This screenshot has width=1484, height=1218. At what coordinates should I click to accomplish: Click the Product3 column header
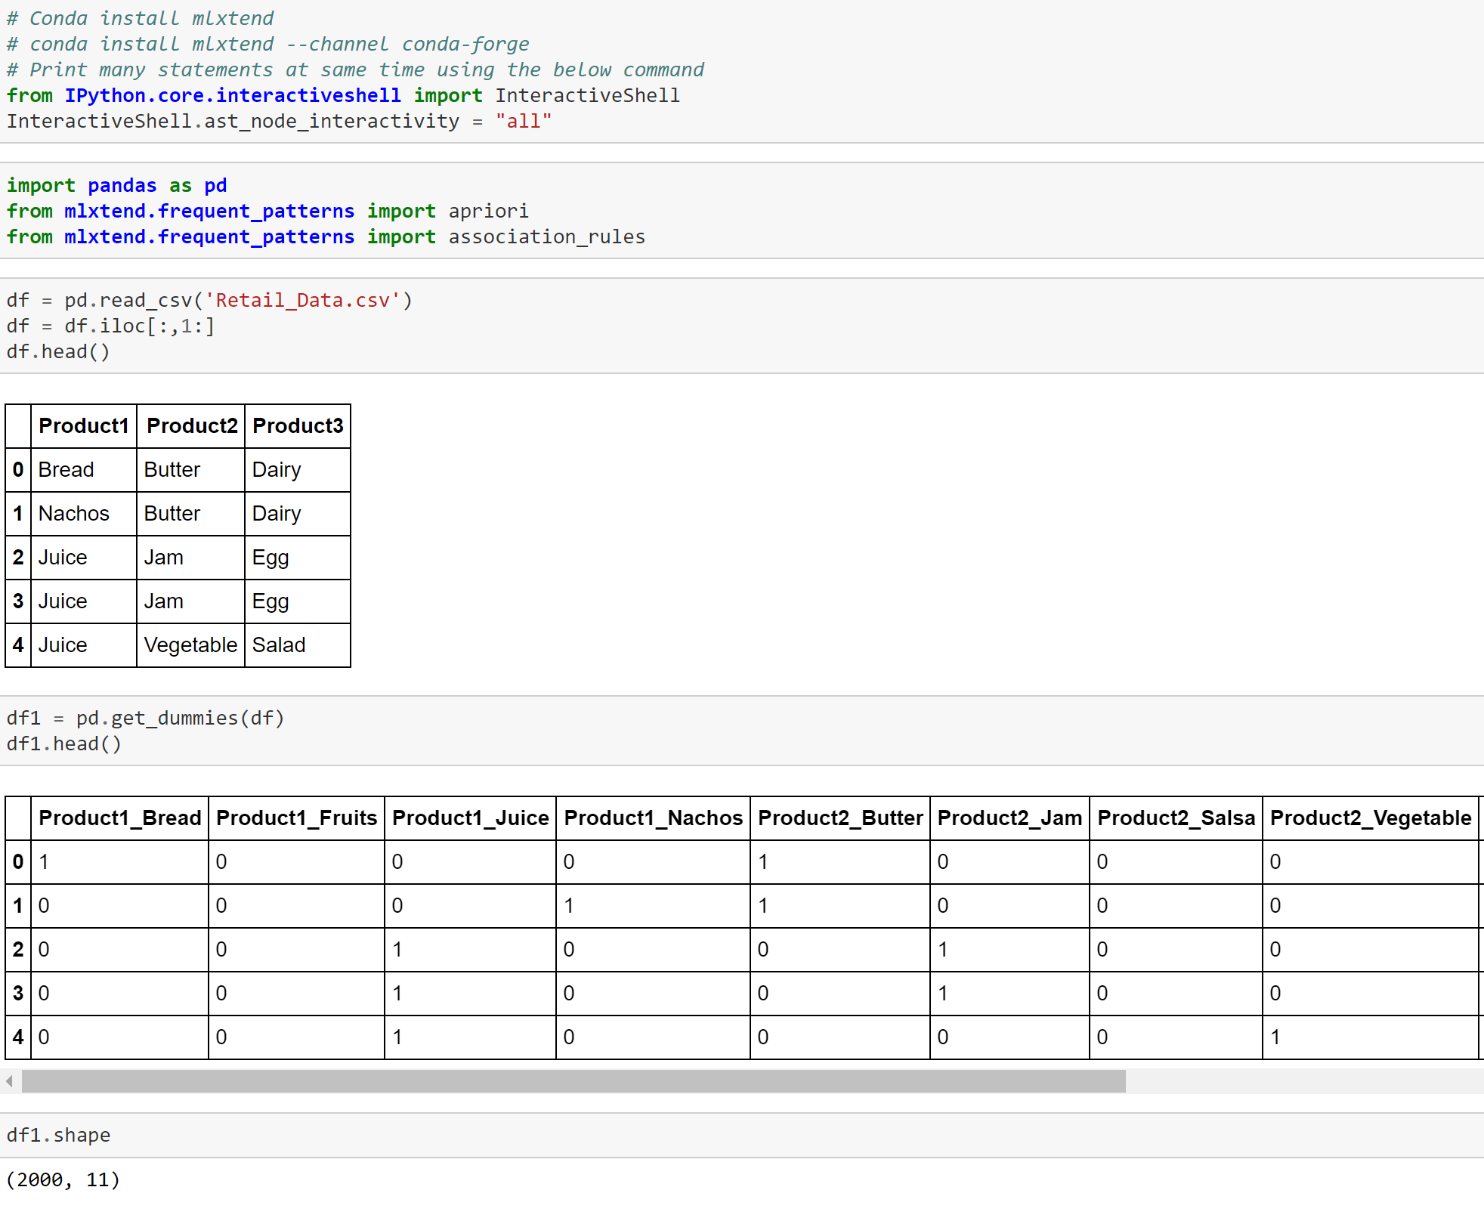click(x=298, y=426)
